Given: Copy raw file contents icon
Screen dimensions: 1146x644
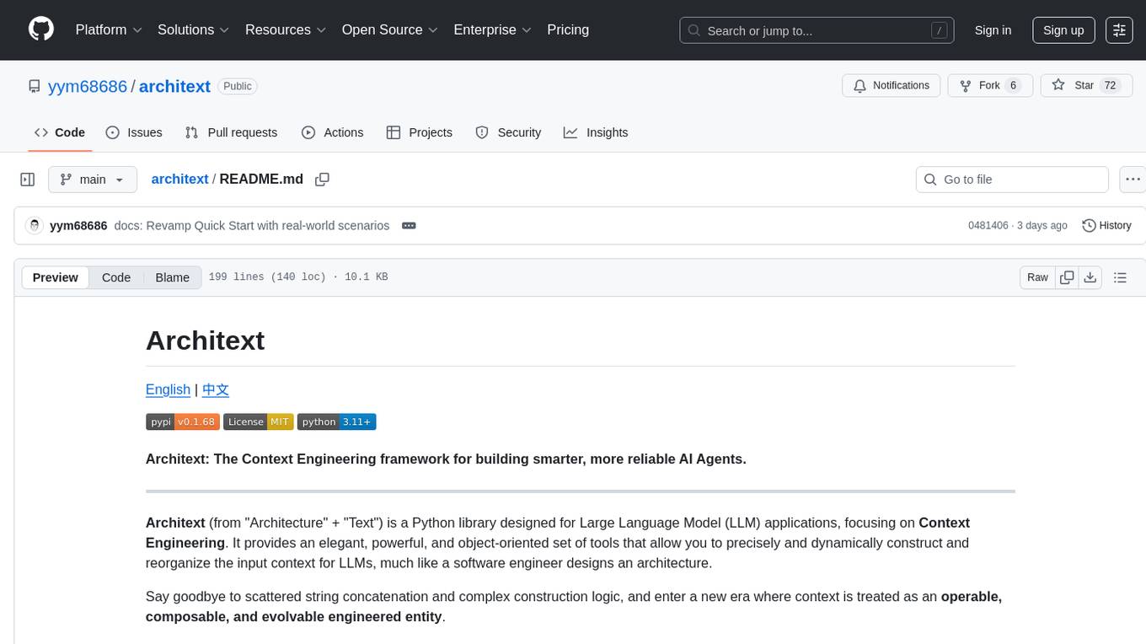Looking at the screenshot, I should pyautogui.click(x=1067, y=277).
